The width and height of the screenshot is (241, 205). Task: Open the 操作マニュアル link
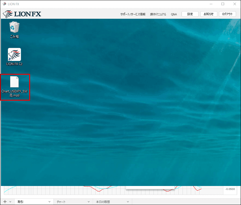pyautogui.click(x=158, y=14)
